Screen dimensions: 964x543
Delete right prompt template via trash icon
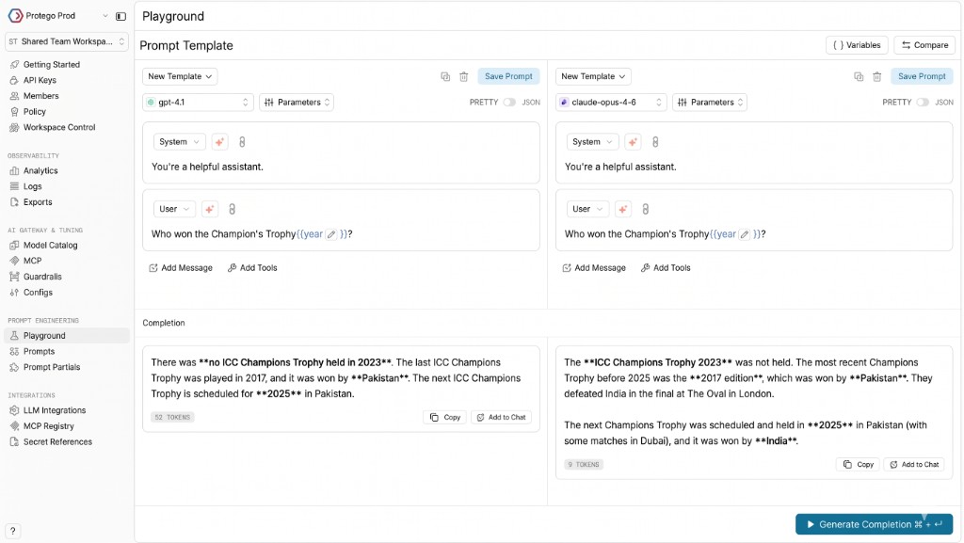[876, 76]
